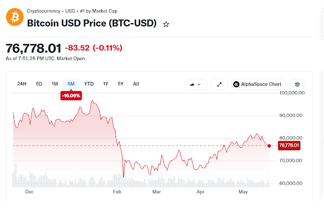Select the 24H time range

[x=22, y=84]
